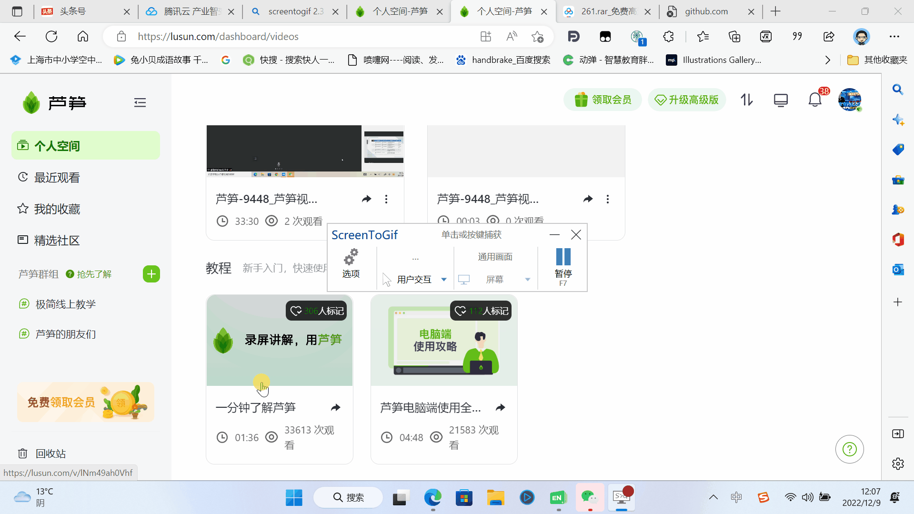
Task: Show hidden system tray icons
Action: (713, 497)
